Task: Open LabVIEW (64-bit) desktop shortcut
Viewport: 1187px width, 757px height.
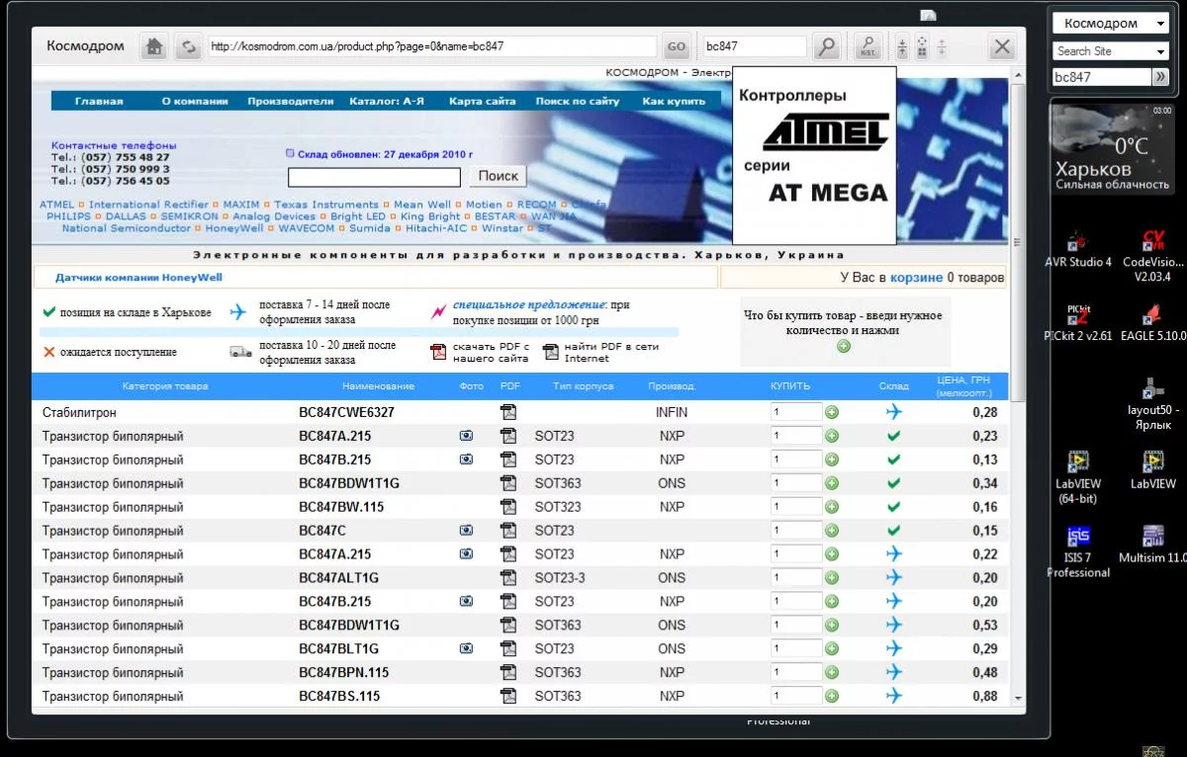Action: [1077, 477]
